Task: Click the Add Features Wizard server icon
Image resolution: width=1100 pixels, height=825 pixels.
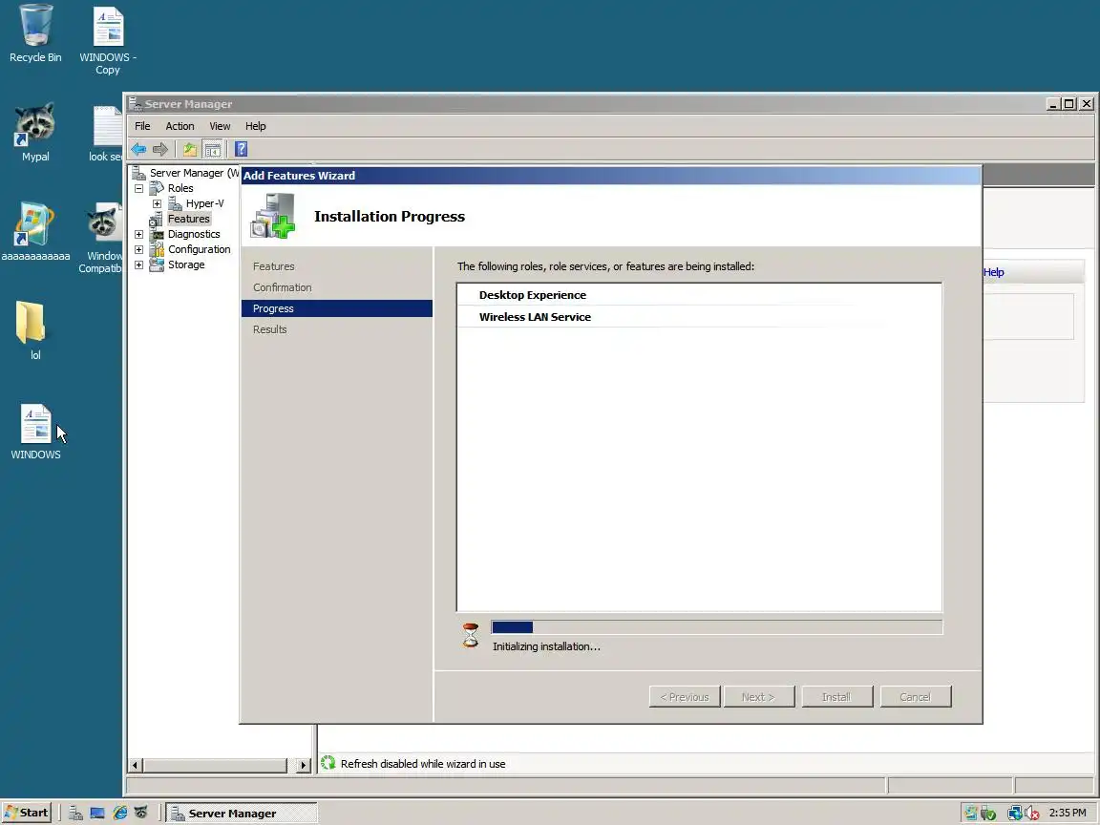Action: pyautogui.click(x=274, y=216)
